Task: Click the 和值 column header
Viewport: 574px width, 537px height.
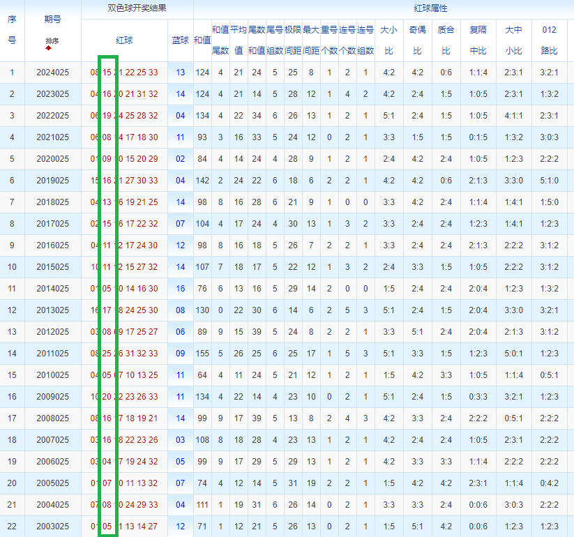Action: pyautogui.click(x=202, y=40)
